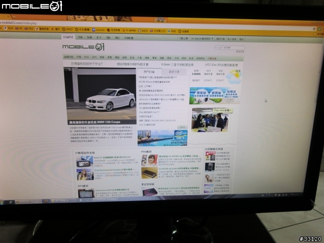Open the Hi dancer user dropdown
The height and width of the screenshot is (243, 324).
[x=202, y=38]
